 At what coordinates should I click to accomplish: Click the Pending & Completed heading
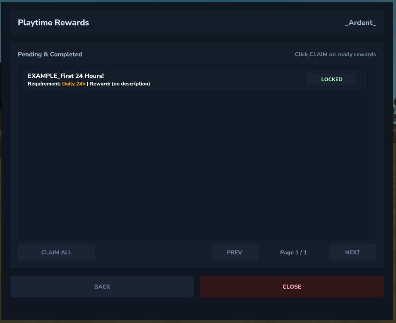click(x=50, y=54)
